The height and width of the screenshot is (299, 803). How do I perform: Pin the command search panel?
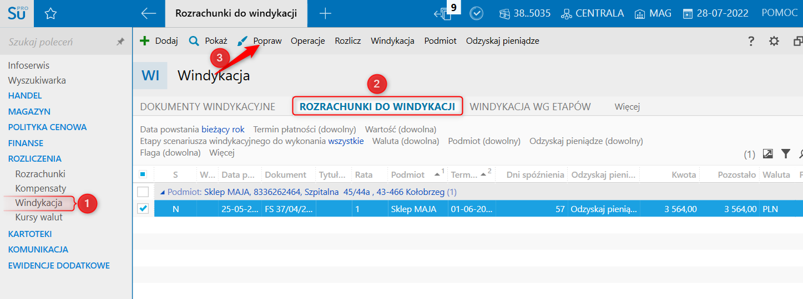pos(120,42)
